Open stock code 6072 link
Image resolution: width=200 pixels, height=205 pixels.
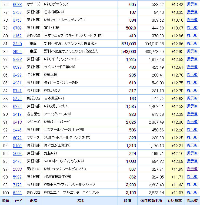pyautogui.click(x=17, y=138)
